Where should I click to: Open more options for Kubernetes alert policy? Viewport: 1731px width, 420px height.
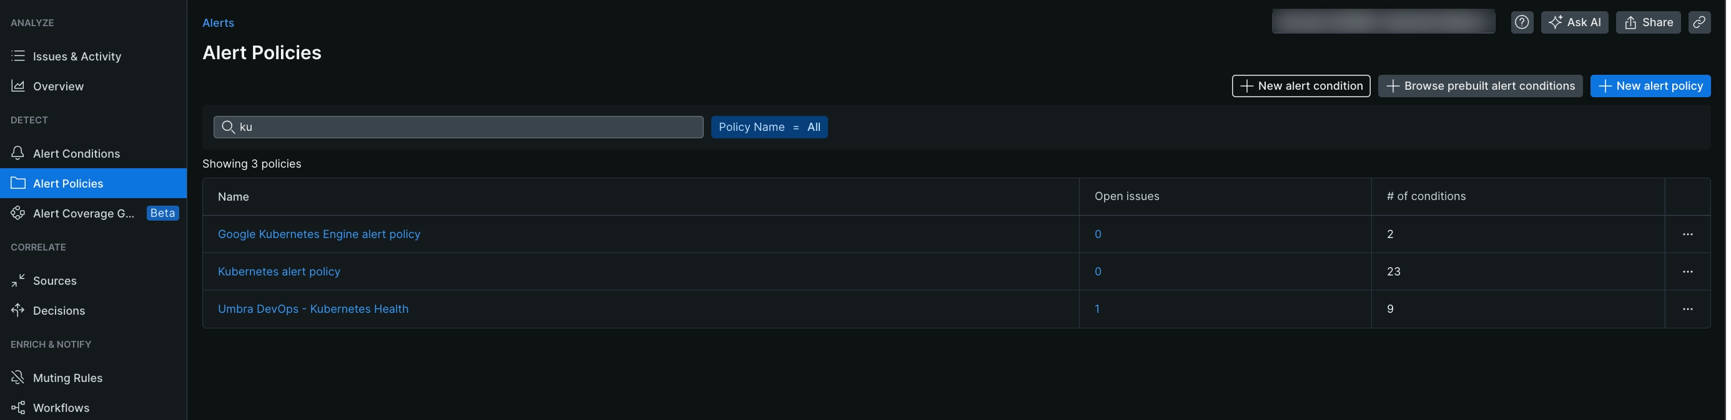[x=1687, y=272]
